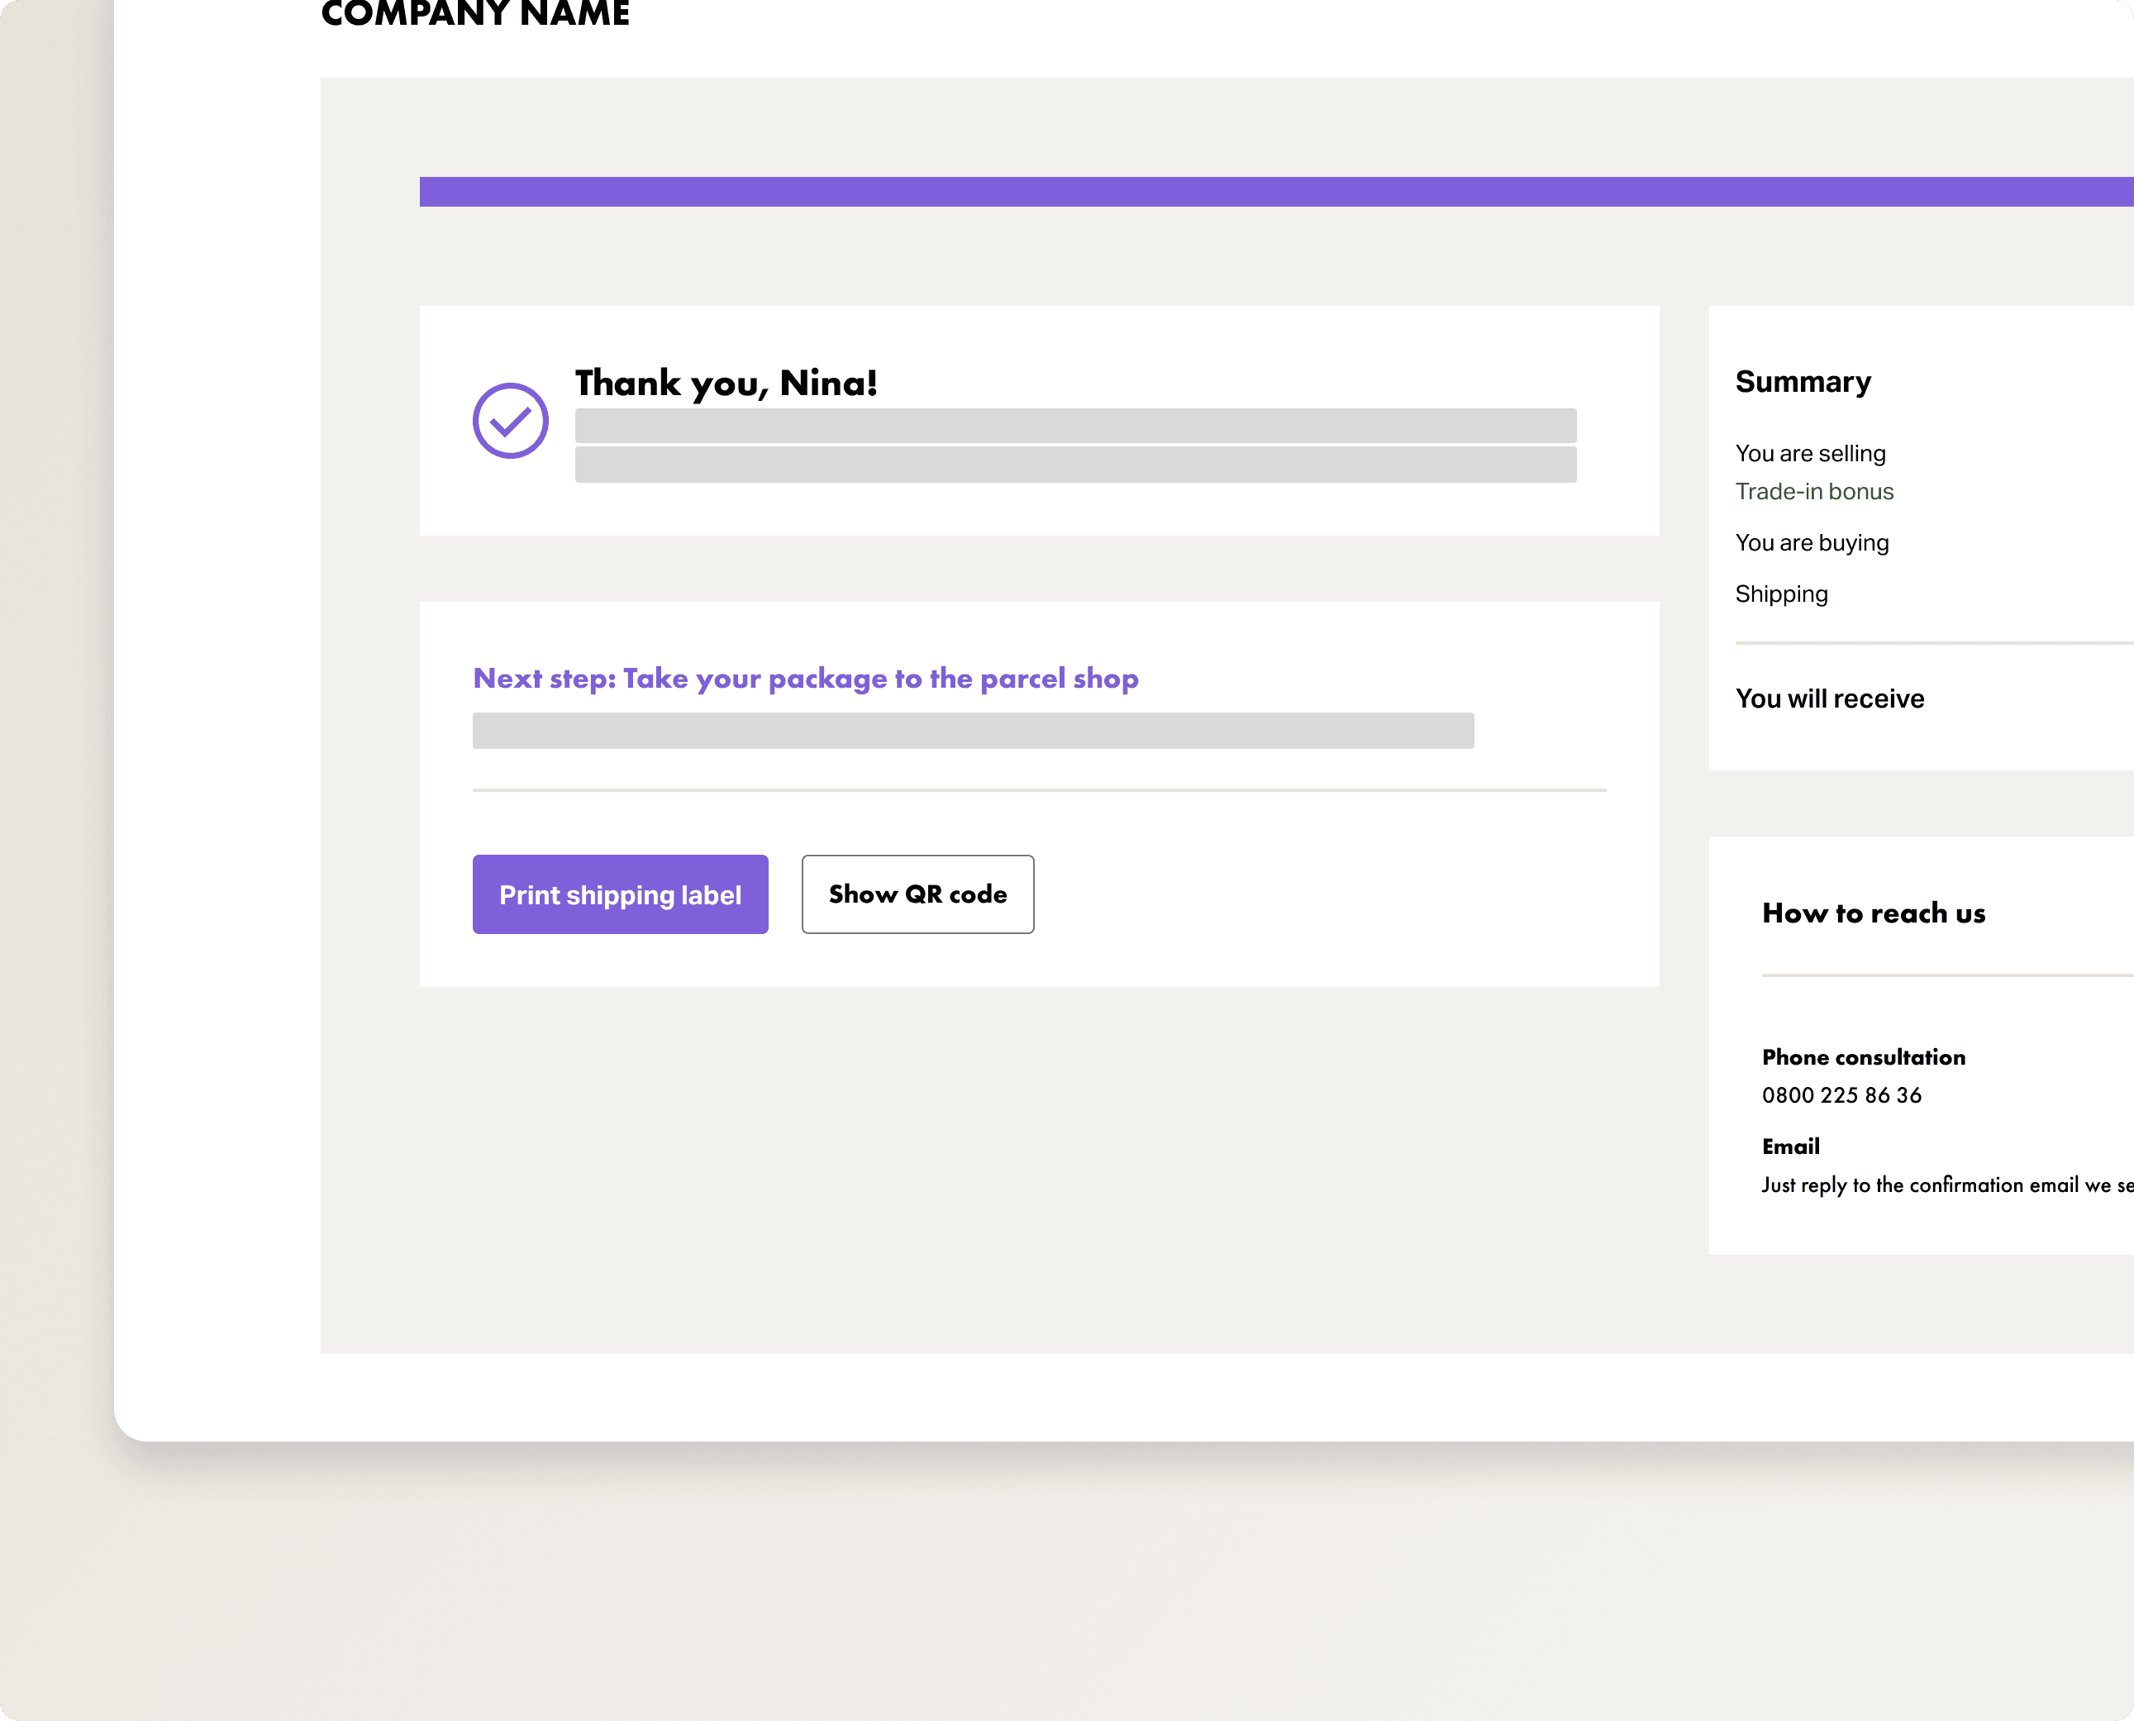2134x1721 pixels.
Task: Select the You are buying row
Action: 1811,543
